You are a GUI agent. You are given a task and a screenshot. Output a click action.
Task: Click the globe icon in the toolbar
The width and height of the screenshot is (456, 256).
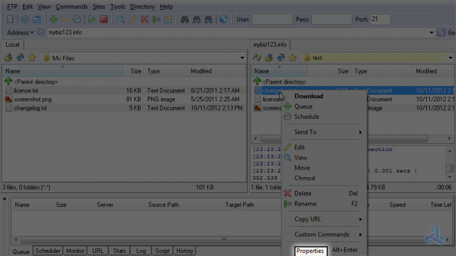click(x=223, y=19)
